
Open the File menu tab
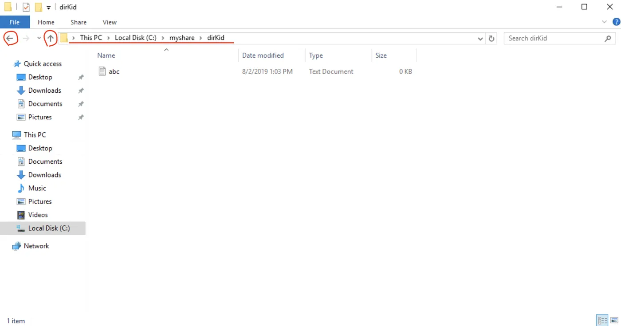[x=15, y=22]
